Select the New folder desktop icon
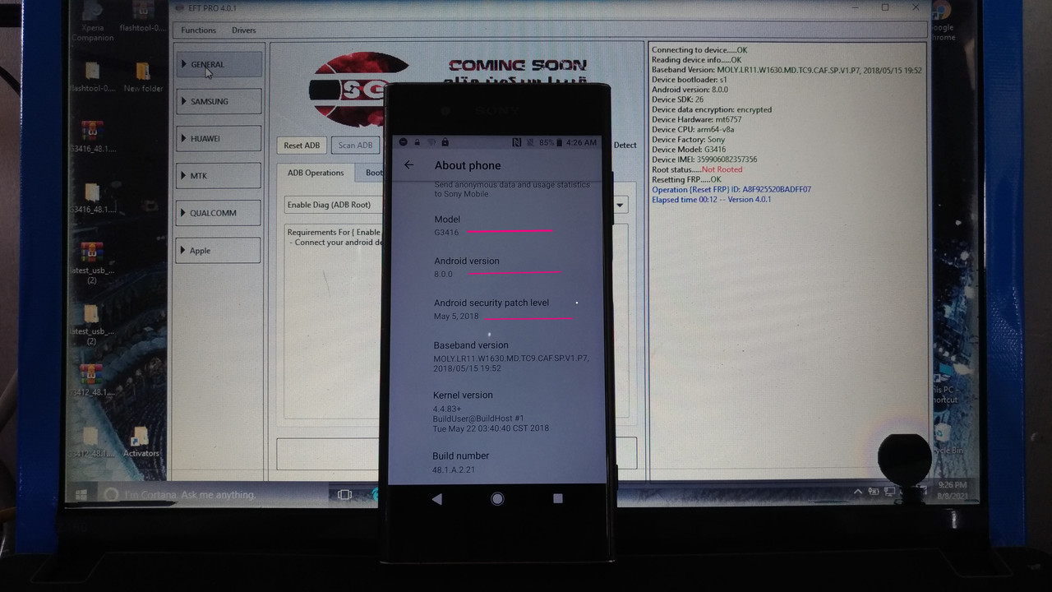This screenshot has height=592, width=1052. click(143, 77)
